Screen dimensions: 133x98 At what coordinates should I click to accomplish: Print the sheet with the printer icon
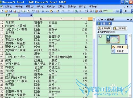(x=24, y=11)
